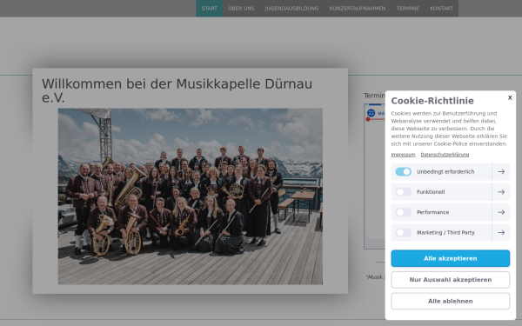Choose Nur Auswahl akzeptieren

point(450,280)
